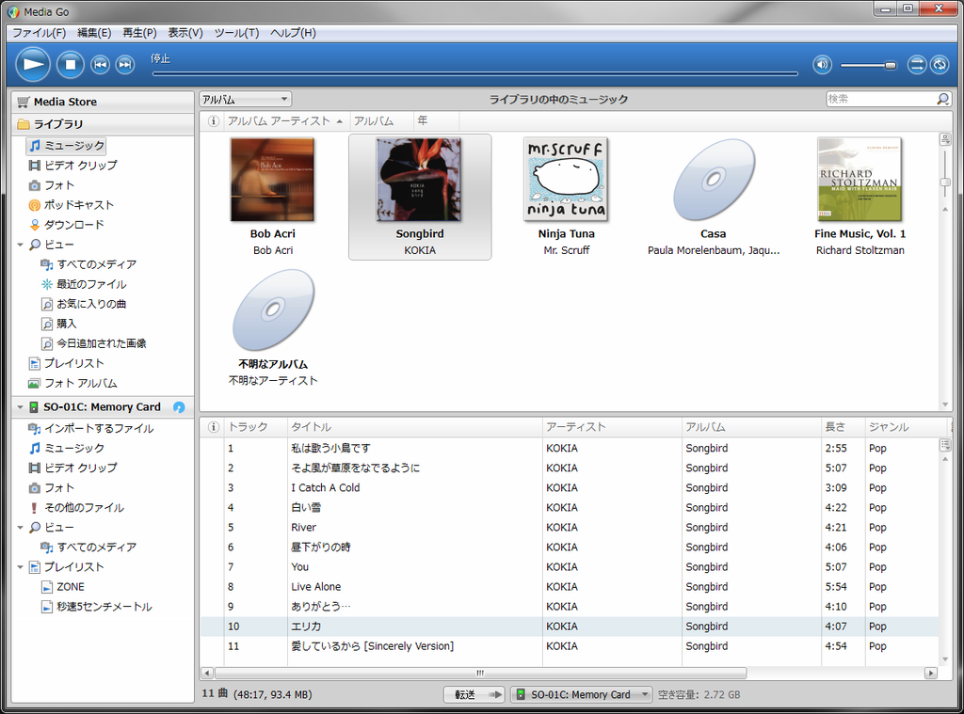Start playback with the Play button
964x714 pixels.
click(x=33, y=64)
